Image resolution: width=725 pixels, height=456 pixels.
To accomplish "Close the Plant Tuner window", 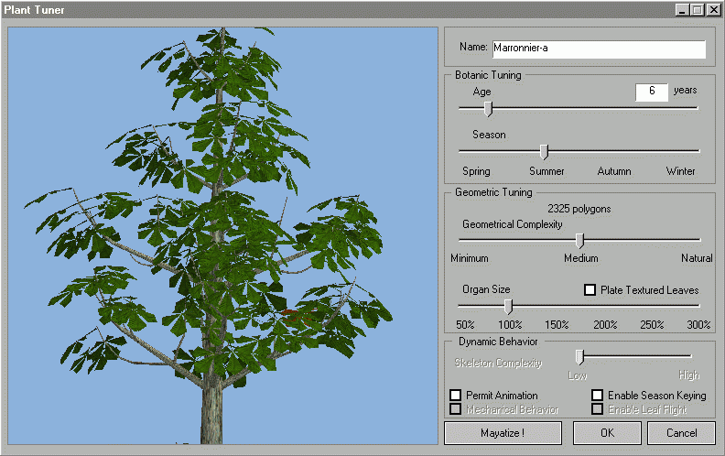I will coord(713,9).
